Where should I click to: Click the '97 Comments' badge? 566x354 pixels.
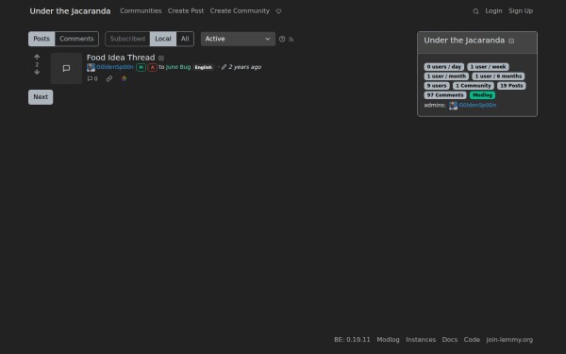point(445,95)
